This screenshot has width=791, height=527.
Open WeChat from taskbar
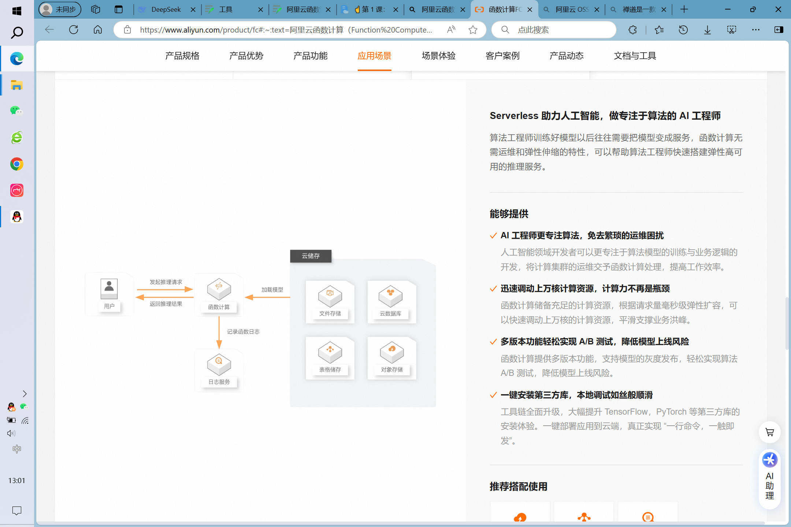click(x=17, y=111)
